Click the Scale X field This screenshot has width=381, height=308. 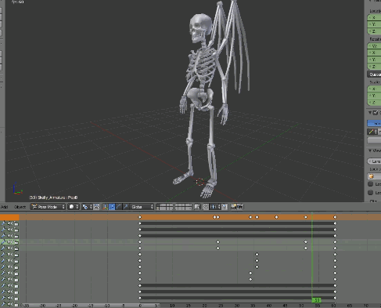(374, 89)
